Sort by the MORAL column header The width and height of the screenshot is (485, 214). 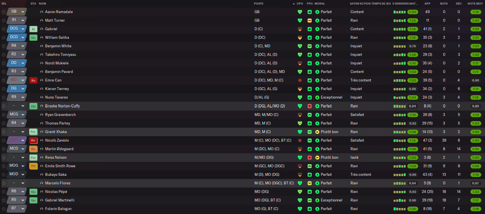[x=320, y=4]
